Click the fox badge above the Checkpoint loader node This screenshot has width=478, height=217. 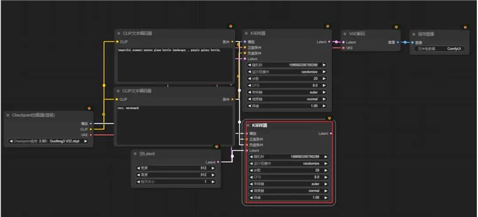click(89, 108)
